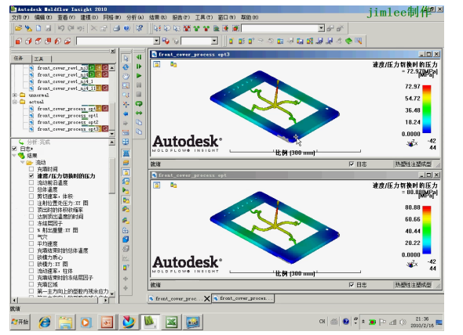Click the lock icon in opt window

157,185
